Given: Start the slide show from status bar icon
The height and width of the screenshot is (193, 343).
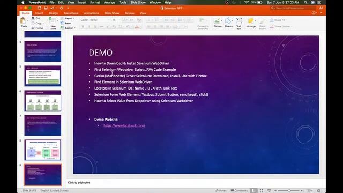Looking at the screenshot, I should (269, 191).
